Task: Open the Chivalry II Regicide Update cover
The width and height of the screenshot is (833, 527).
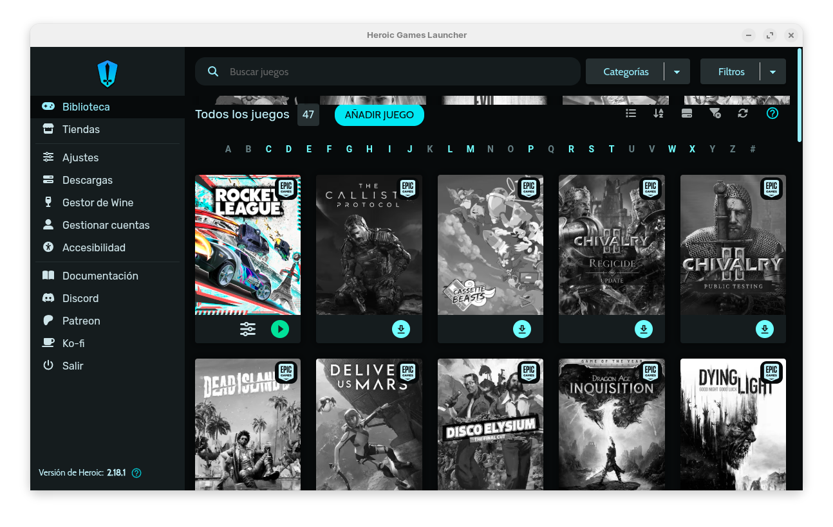Action: pos(612,245)
